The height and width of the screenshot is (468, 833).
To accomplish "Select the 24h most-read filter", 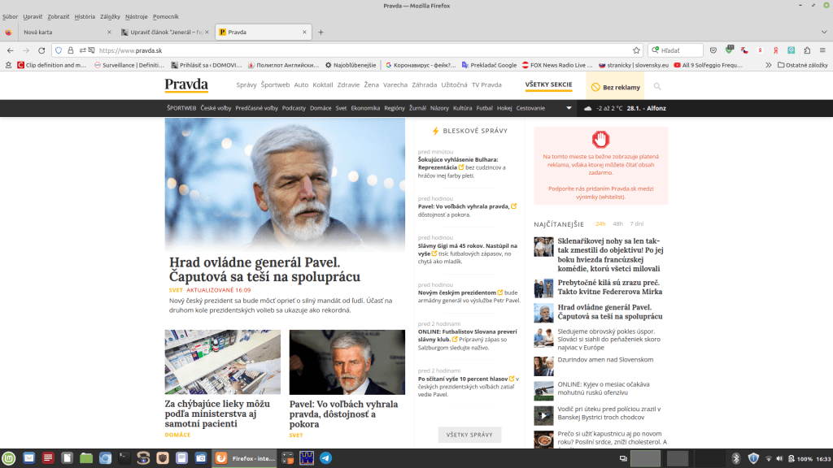I will click(600, 223).
